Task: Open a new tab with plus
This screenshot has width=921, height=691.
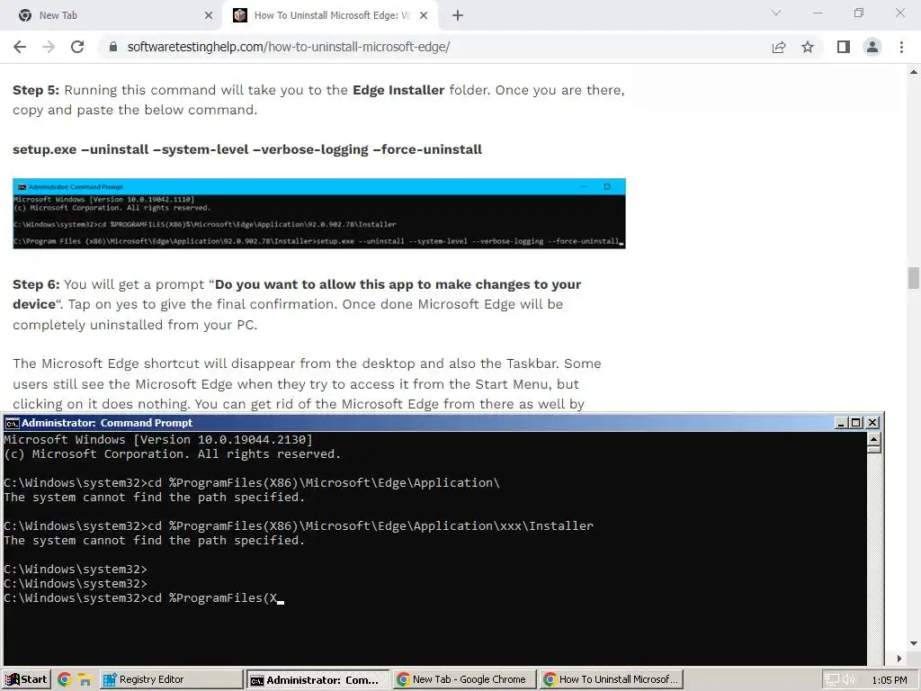Action: (x=458, y=15)
